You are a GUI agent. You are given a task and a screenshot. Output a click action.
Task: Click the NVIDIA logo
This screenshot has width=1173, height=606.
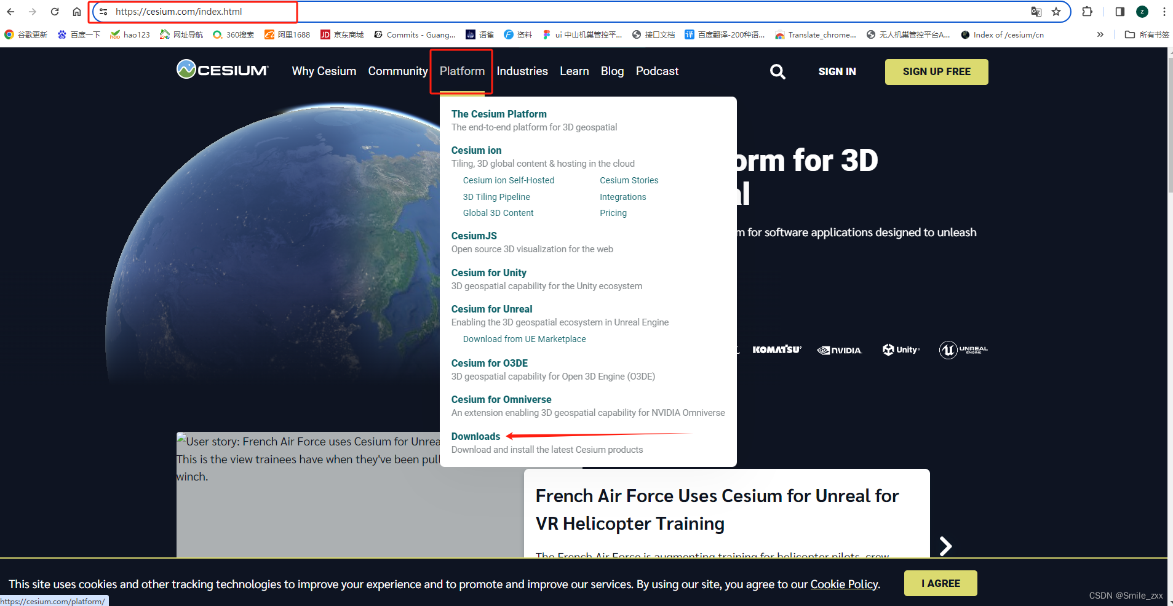(840, 350)
